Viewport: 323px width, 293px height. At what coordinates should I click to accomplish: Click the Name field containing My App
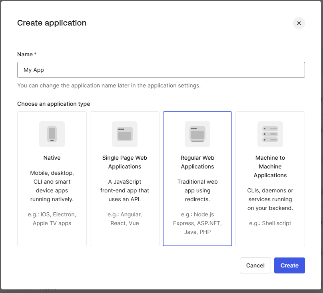tap(161, 70)
